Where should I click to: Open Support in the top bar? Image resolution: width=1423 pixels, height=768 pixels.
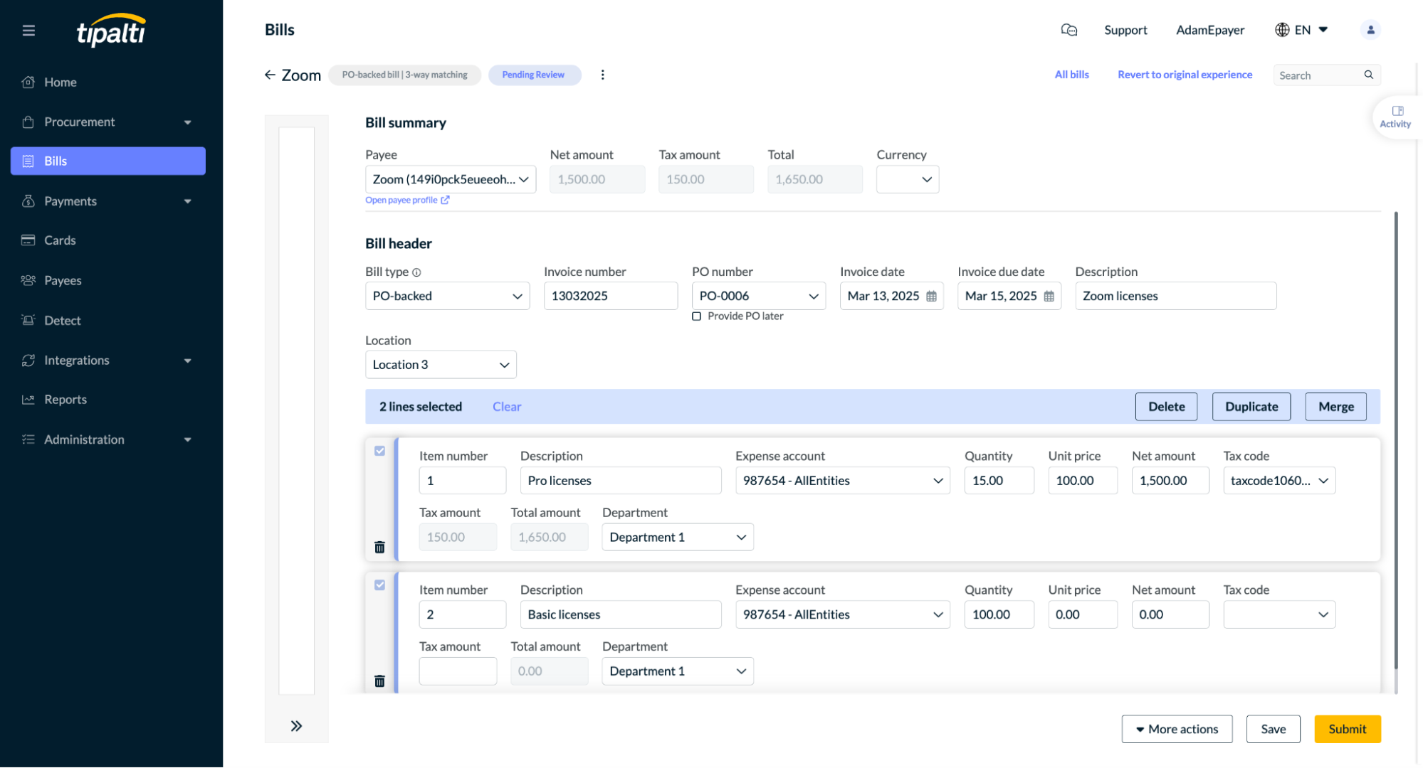click(x=1125, y=30)
